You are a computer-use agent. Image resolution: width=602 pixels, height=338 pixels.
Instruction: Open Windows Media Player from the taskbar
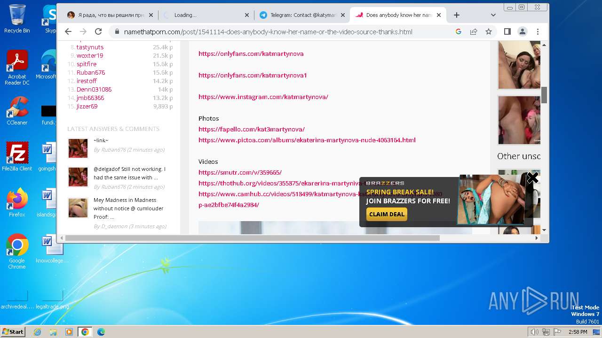coord(69,332)
